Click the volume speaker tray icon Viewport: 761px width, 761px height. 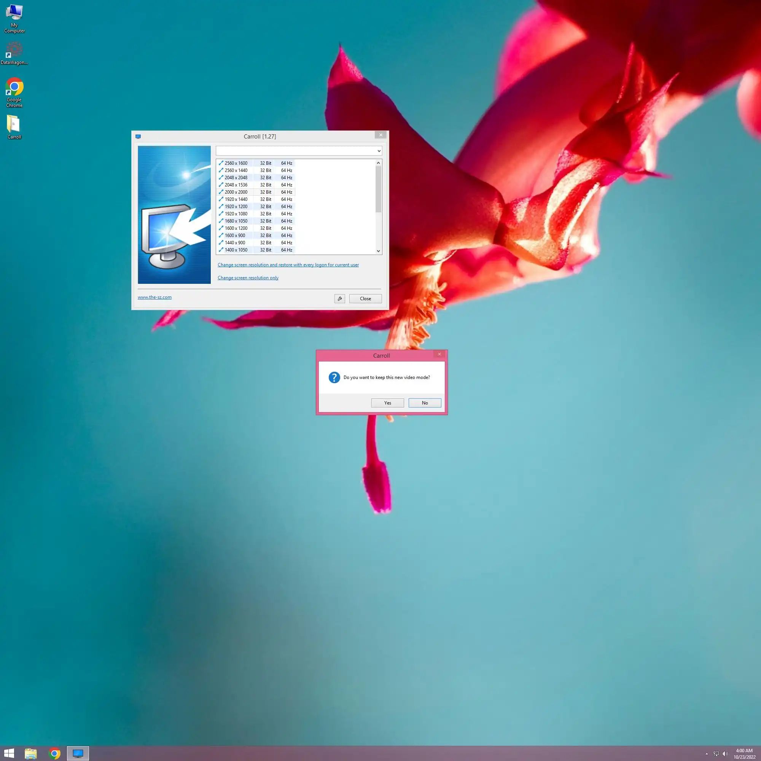coord(725,754)
